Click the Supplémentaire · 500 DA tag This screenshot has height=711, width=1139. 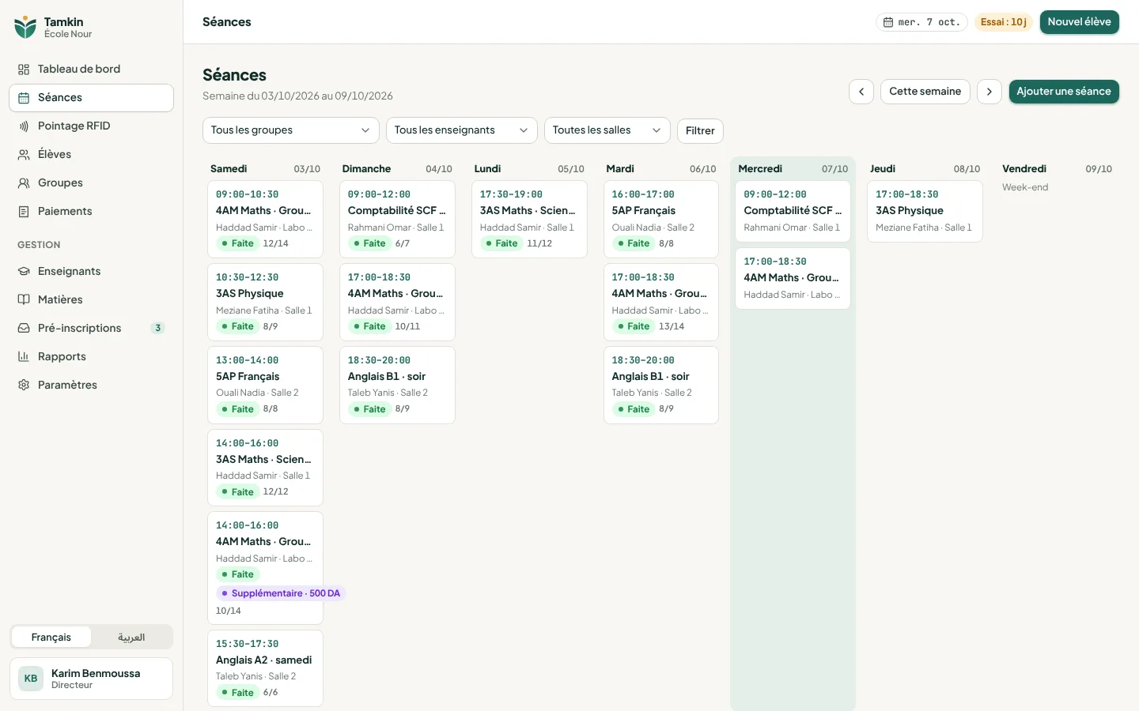282,593
